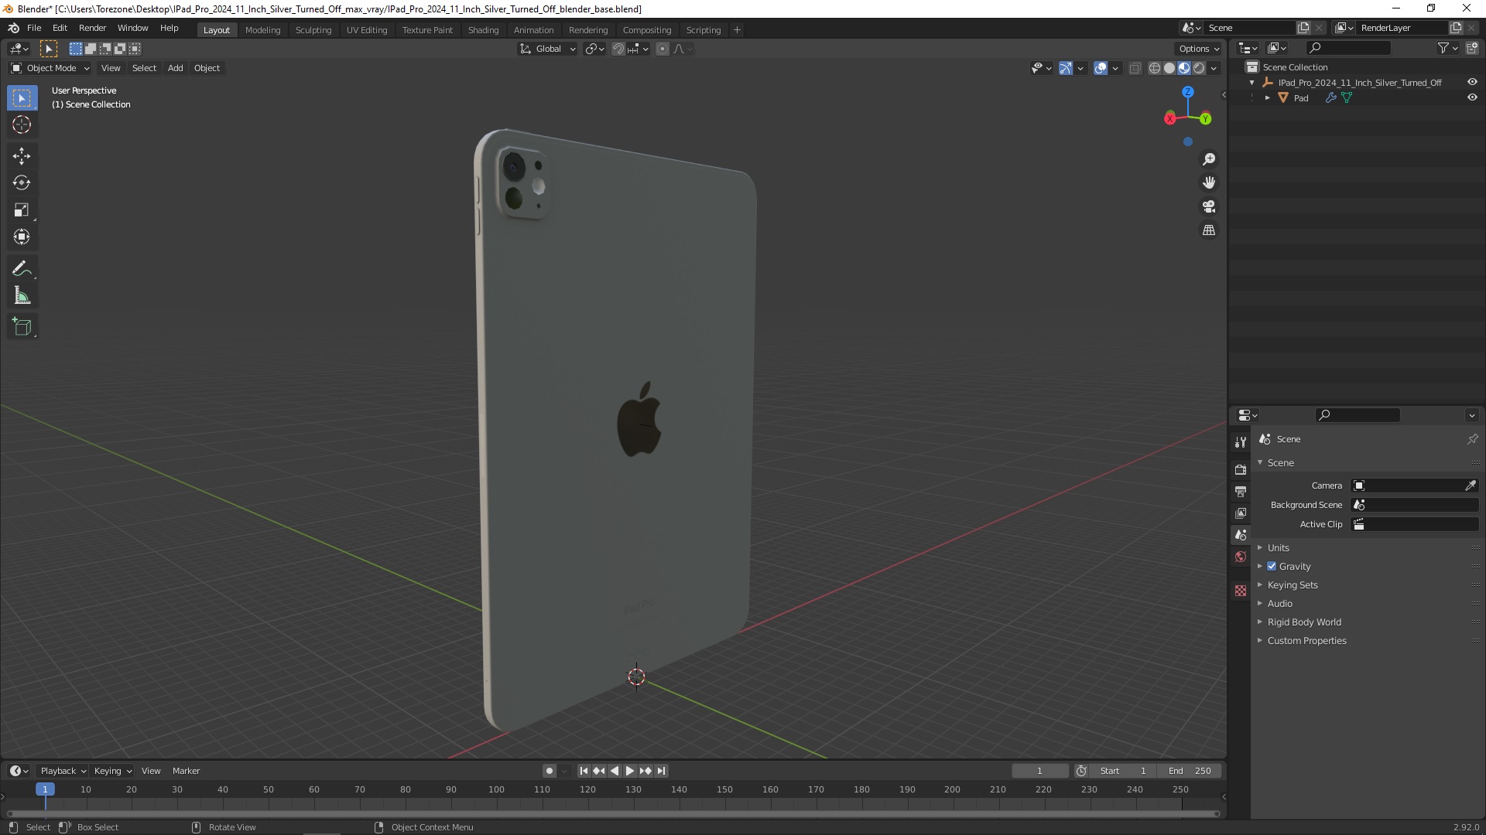This screenshot has width=1486, height=835.
Task: Hide the IPad_Pro_2024 collection in viewport
Action: pos(1472,82)
